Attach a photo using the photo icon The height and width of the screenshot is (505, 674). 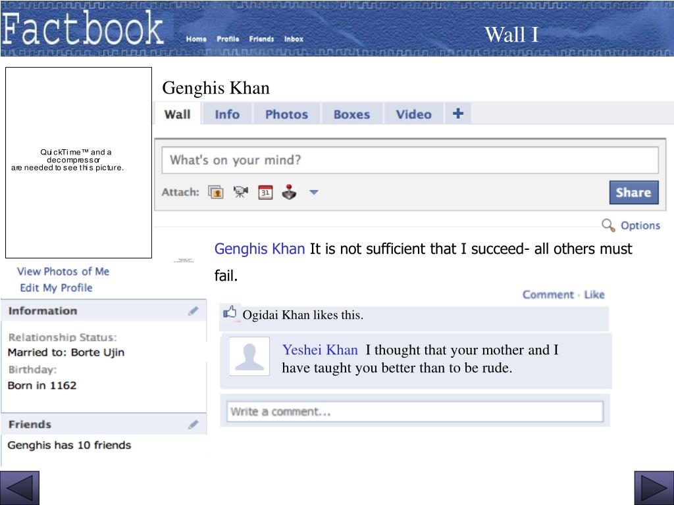(216, 192)
